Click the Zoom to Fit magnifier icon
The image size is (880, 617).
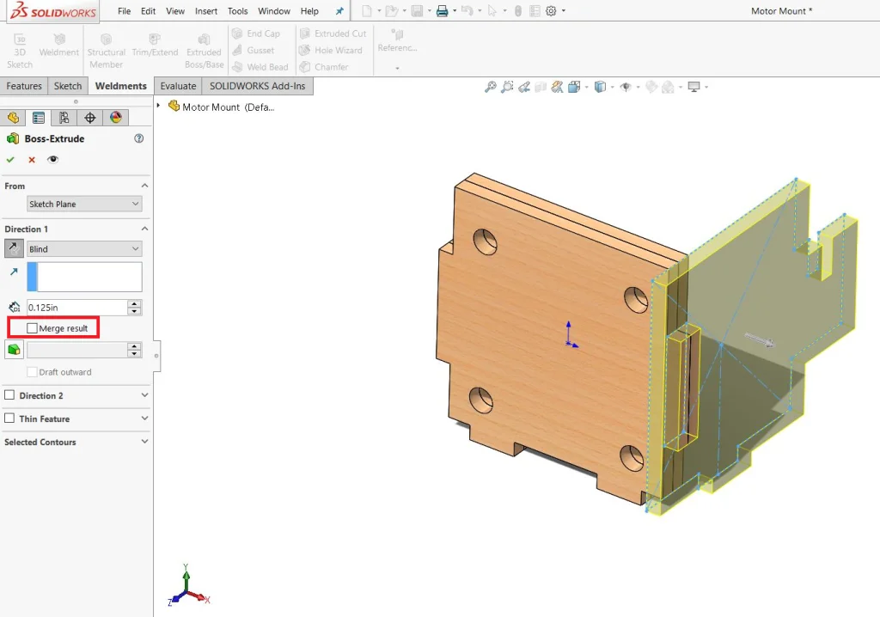[x=490, y=87]
